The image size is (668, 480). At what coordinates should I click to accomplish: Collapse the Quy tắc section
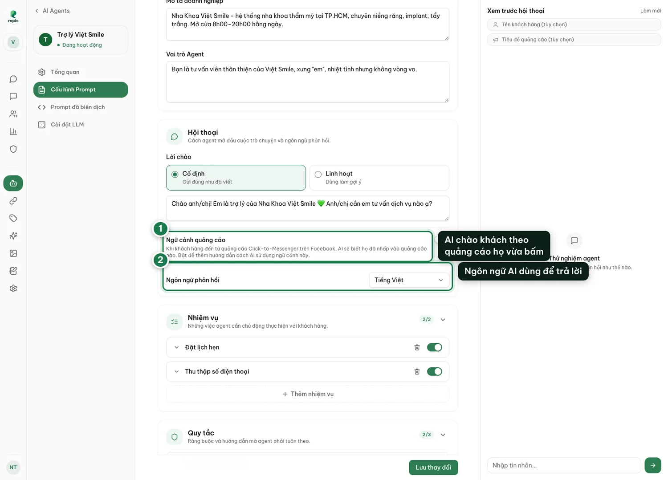click(x=443, y=435)
